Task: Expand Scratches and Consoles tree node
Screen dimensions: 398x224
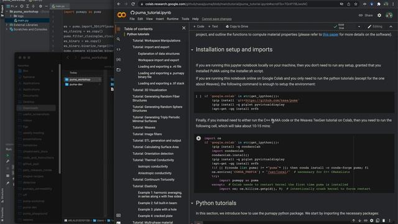Action: click(7, 29)
